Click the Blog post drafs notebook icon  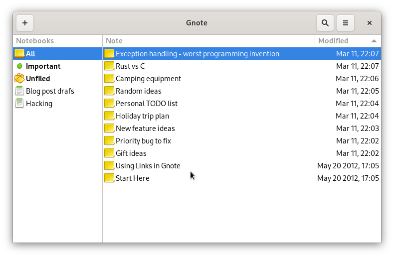click(x=19, y=91)
